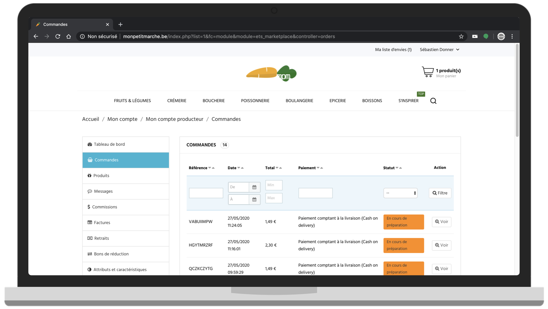Image resolution: width=548 pixels, height=309 pixels.
Task: Sort Paiement column ascending arrow
Action: [322, 168]
